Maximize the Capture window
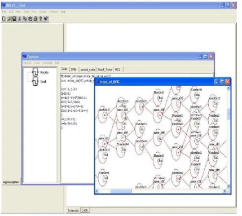This screenshot has width=242, height=216. coord(206,56)
